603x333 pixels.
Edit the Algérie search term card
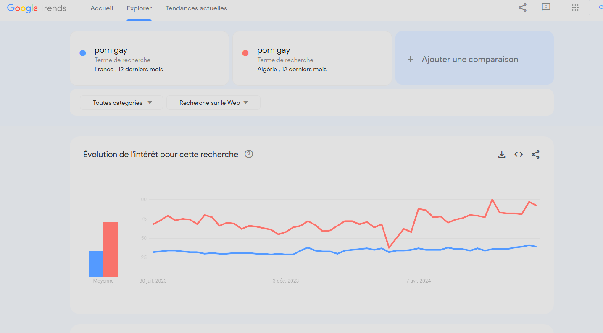pos(312,58)
